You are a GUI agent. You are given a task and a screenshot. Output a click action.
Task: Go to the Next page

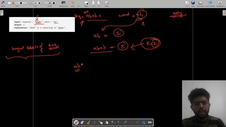click(x=99, y=4)
